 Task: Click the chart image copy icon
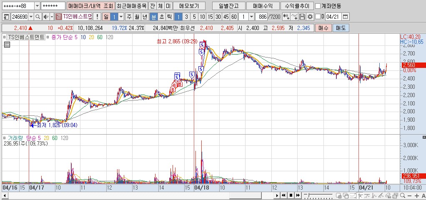[395, 195]
